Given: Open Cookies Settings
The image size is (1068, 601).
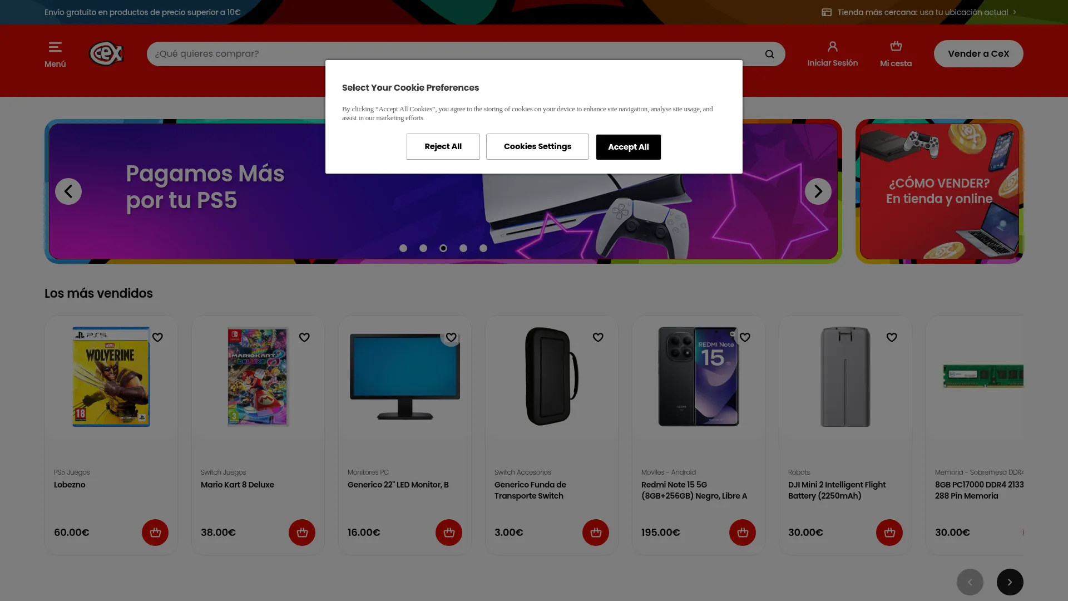Looking at the screenshot, I should click(537, 146).
